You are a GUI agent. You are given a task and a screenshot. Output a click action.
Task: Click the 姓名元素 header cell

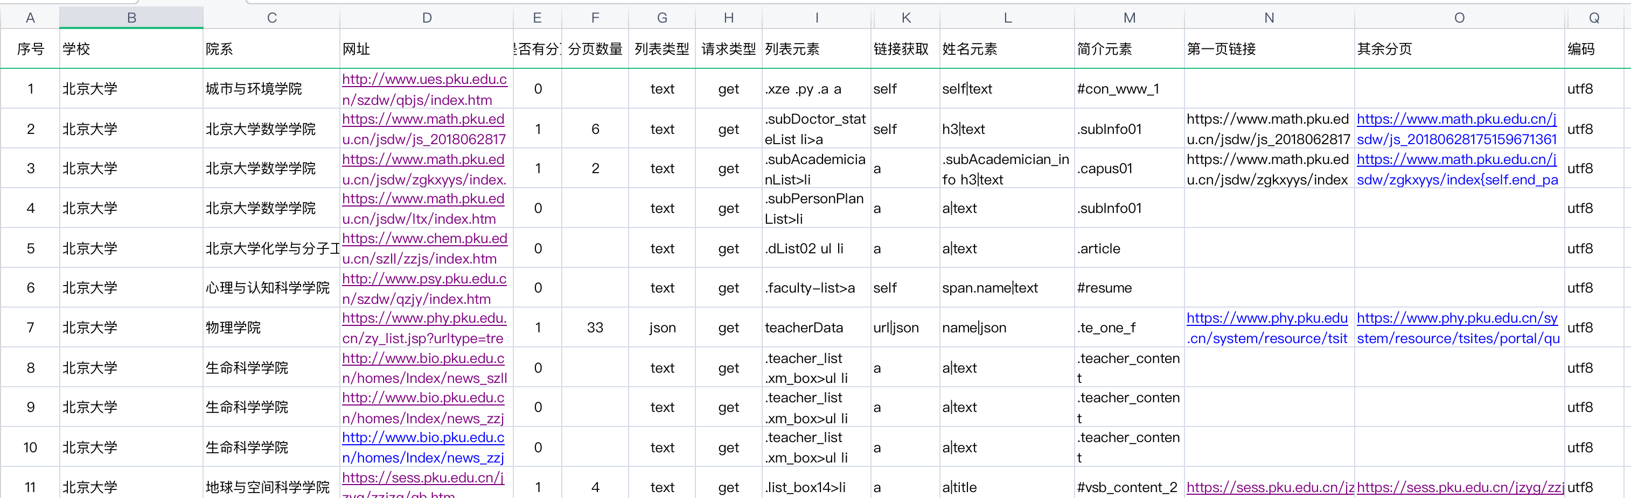(x=1007, y=48)
